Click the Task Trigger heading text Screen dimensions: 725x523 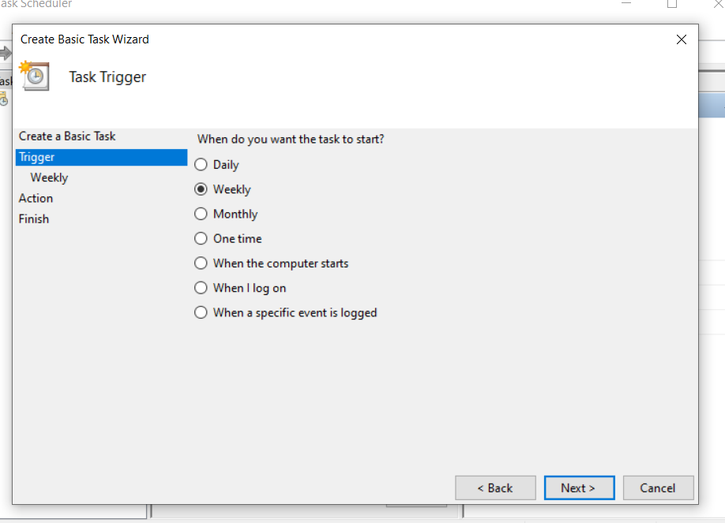(107, 77)
